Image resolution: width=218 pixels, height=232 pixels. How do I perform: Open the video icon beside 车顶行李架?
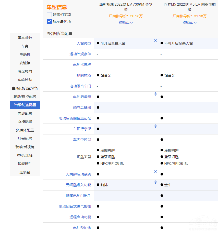tap(155, 126)
